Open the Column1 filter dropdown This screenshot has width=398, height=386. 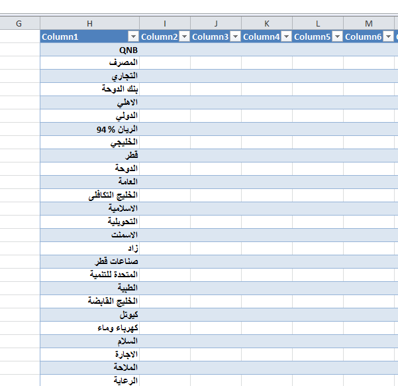133,36
